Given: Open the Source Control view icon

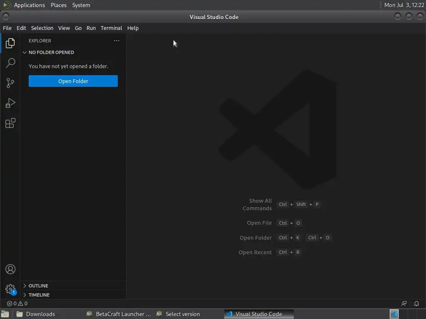Looking at the screenshot, I should 10,83.
